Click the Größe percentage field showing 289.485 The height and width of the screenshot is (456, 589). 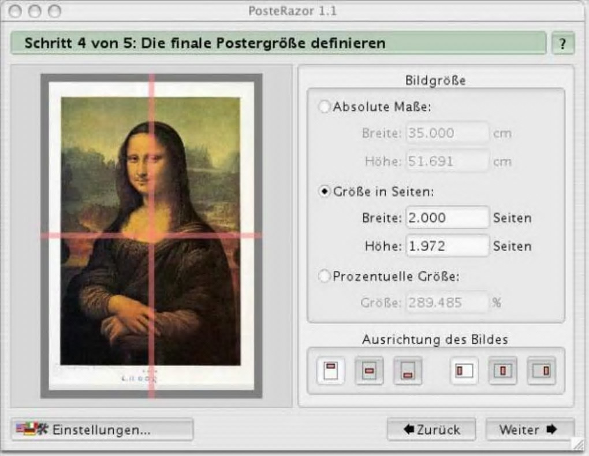[x=447, y=302]
